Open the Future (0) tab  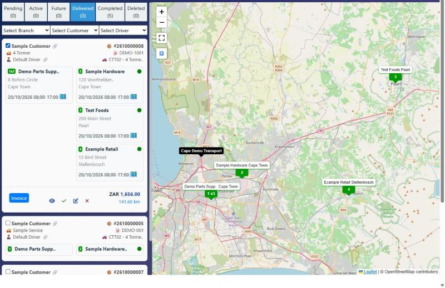[x=58, y=12]
